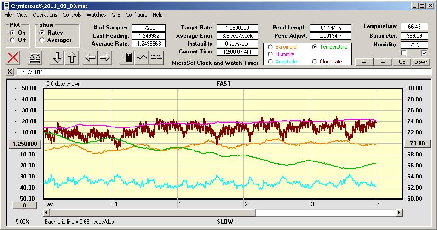Open the Operations menu
This screenshot has height=230, width=437.
[45, 15]
